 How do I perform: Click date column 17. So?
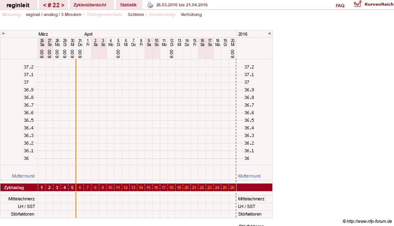(x=210, y=42)
